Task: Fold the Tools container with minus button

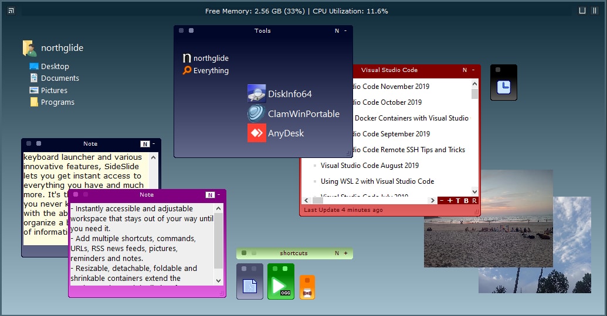Action: point(345,30)
